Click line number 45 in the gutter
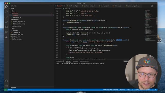The image size is (165, 93). click(x=57, y=40)
